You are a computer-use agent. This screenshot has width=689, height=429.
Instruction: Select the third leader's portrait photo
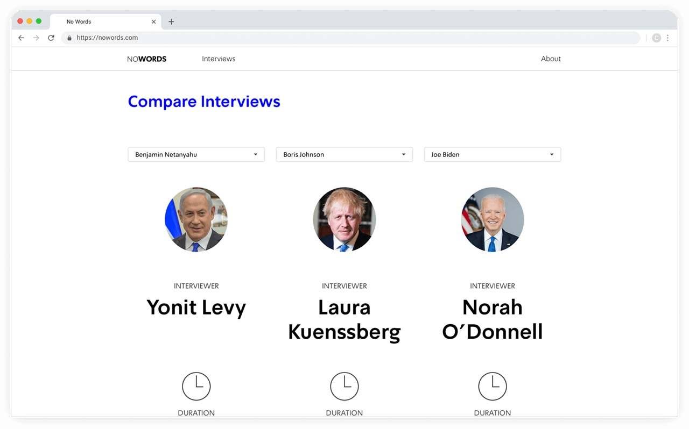493,219
